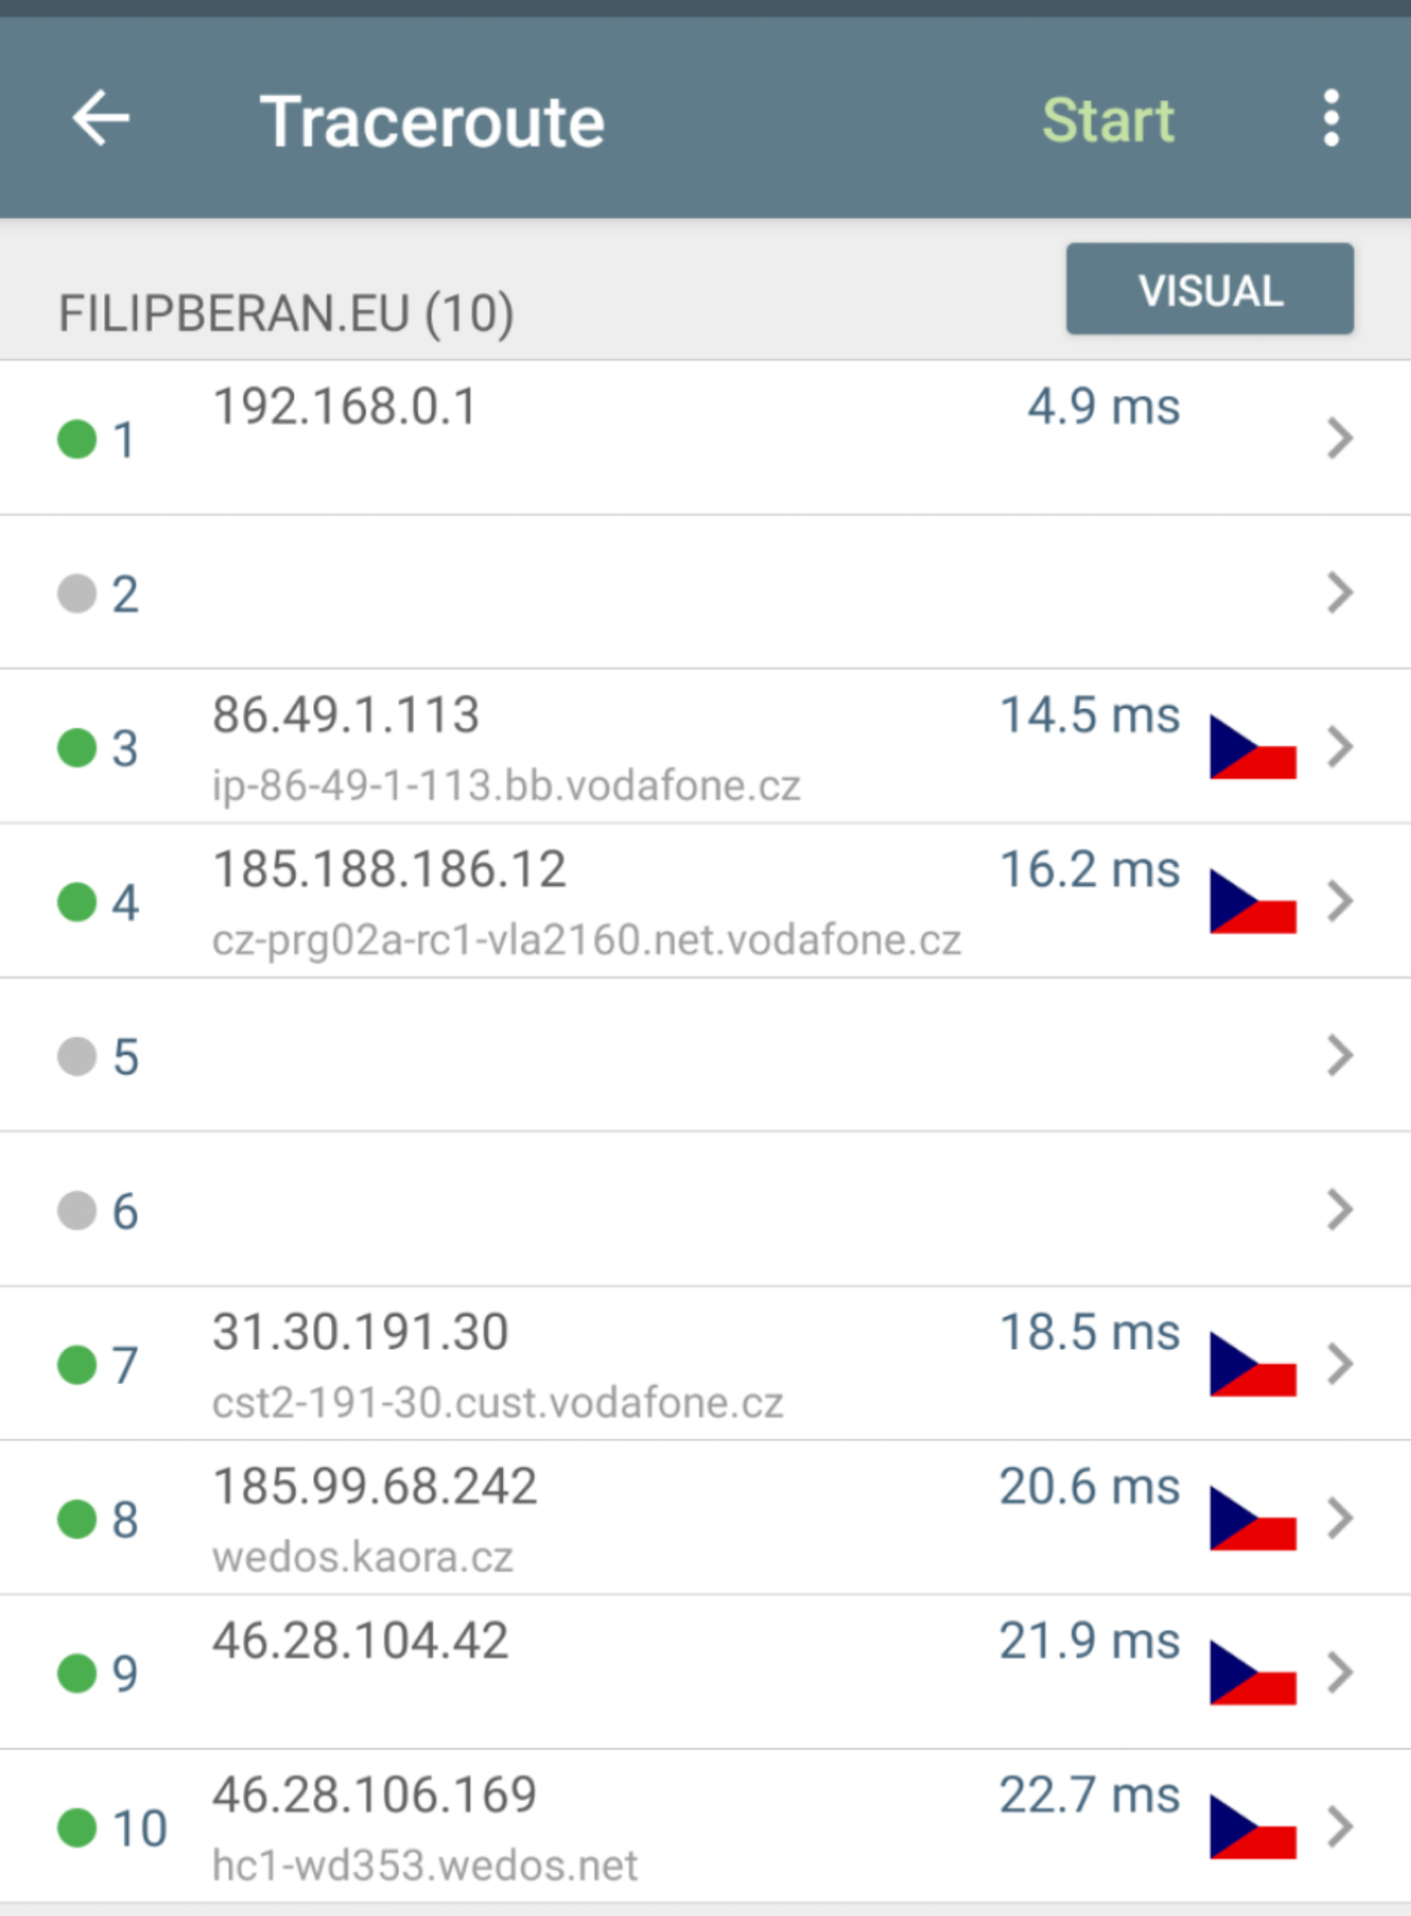
Task: Expand details chevron for hop 5
Action: click(1340, 1055)
